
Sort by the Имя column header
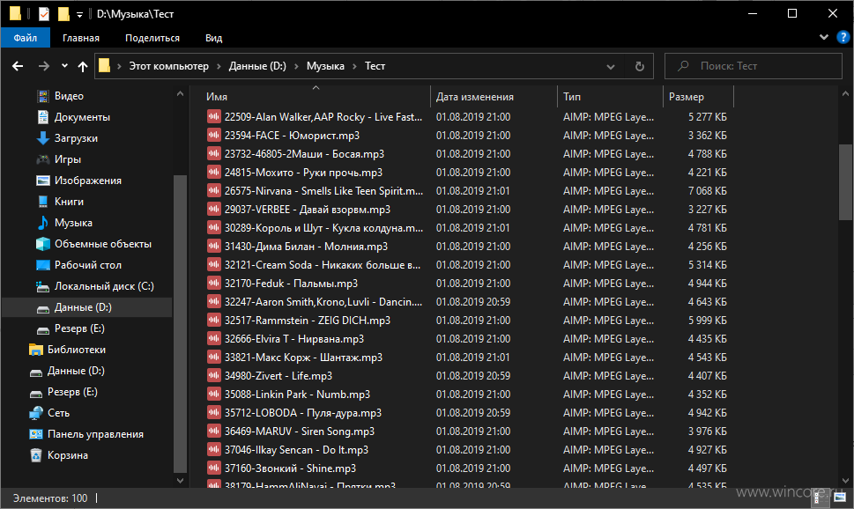coord(316,97)
